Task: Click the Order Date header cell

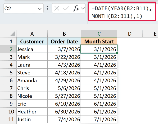Action: (x=64, y=41)
